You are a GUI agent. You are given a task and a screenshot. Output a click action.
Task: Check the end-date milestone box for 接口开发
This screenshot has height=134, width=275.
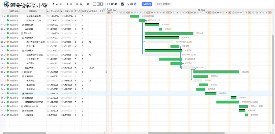62,64
